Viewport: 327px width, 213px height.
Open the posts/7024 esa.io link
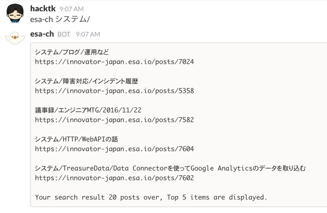114,62
